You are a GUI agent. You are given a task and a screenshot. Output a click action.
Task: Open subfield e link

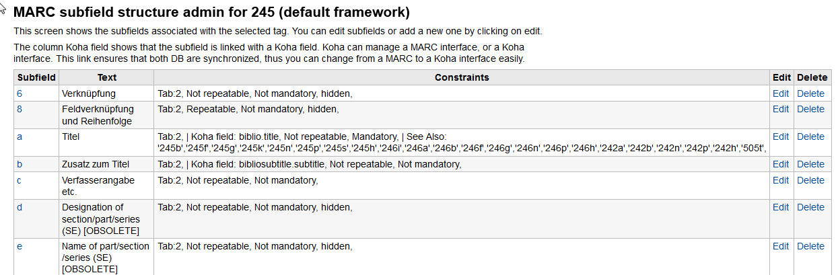pyautogui.click(x=20, y=246)
